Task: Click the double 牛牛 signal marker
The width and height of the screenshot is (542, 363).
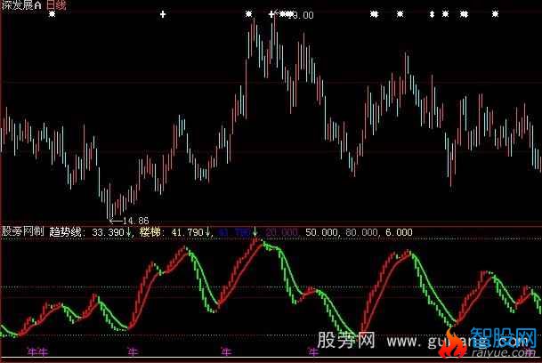Action: 37,352
